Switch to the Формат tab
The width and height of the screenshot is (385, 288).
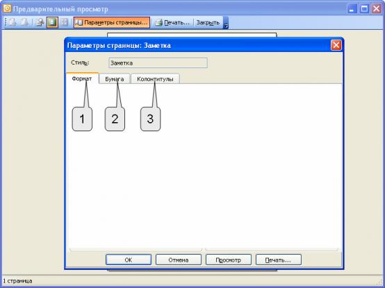82,78
